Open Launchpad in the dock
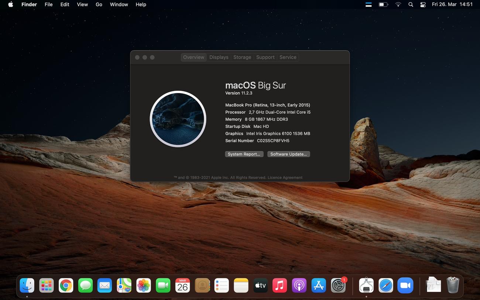Screen dimensions: 480x300 coord(47,285)
